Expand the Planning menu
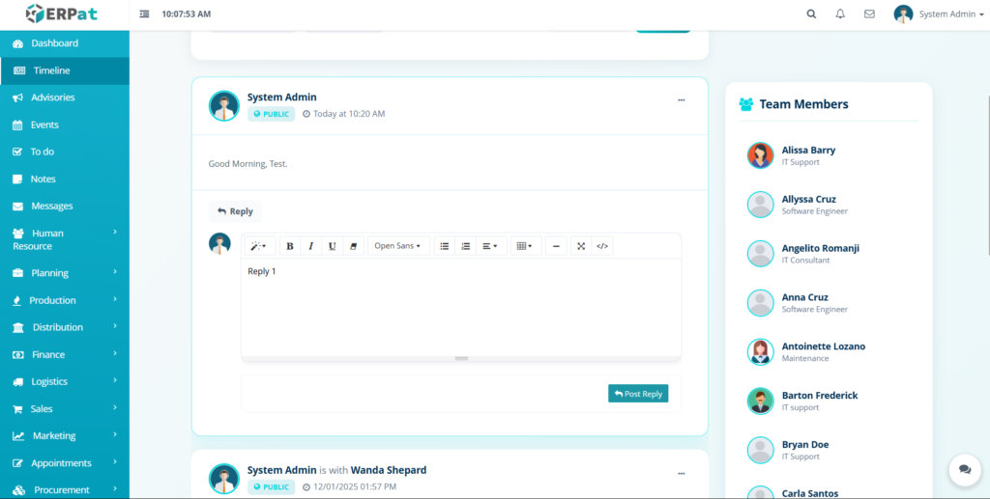 point(65,273)
